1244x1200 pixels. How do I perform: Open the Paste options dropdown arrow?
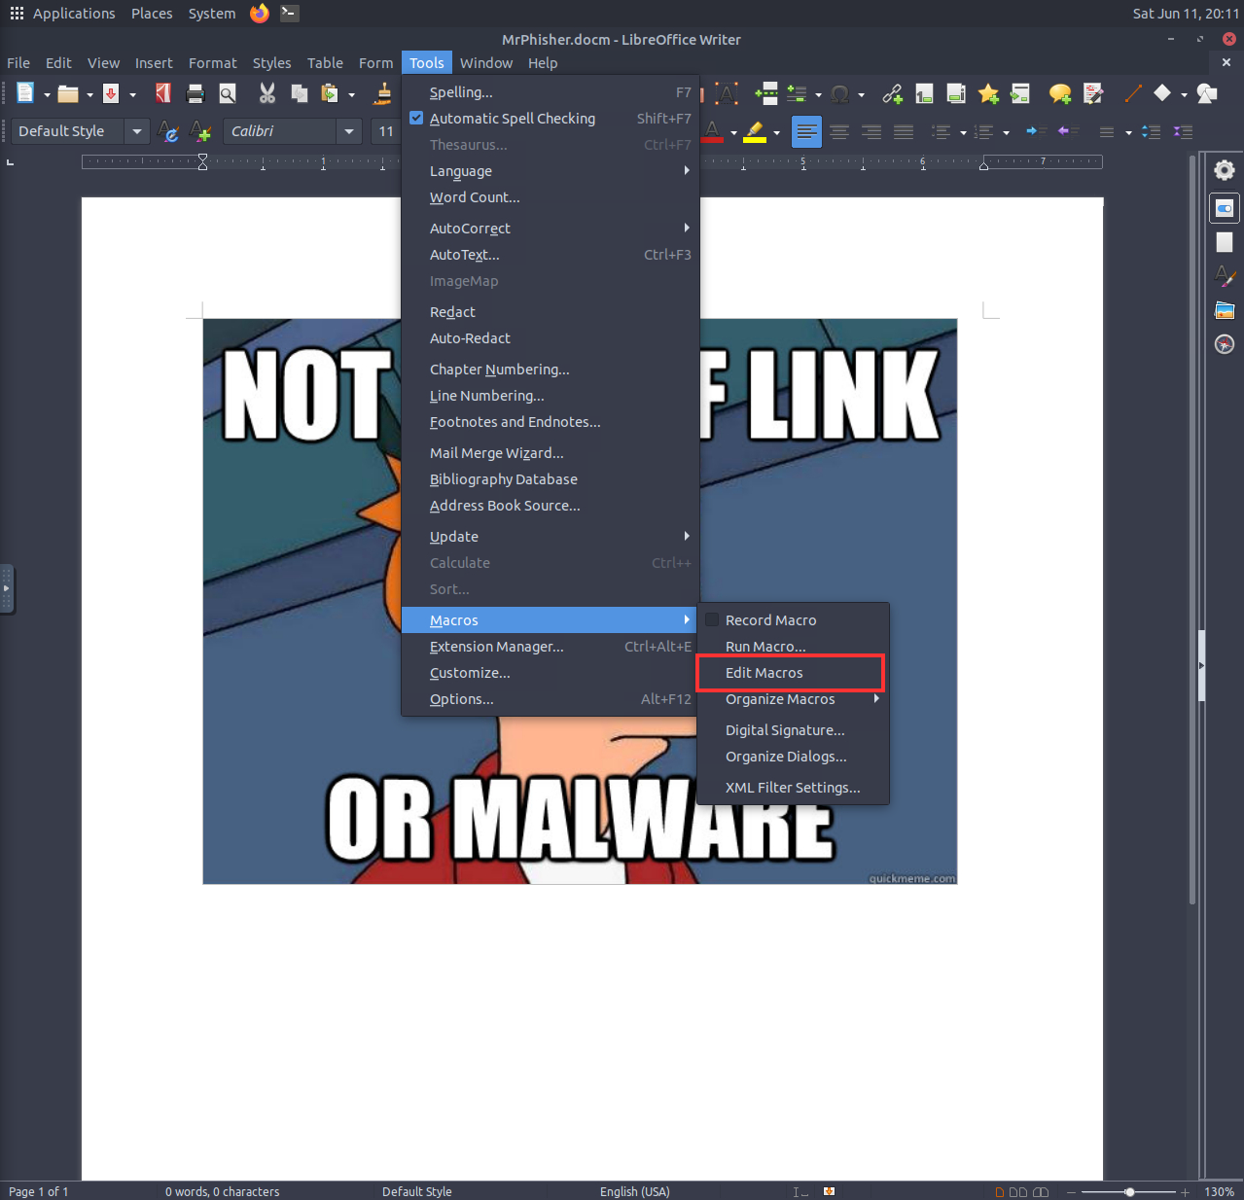coord(352,94)
